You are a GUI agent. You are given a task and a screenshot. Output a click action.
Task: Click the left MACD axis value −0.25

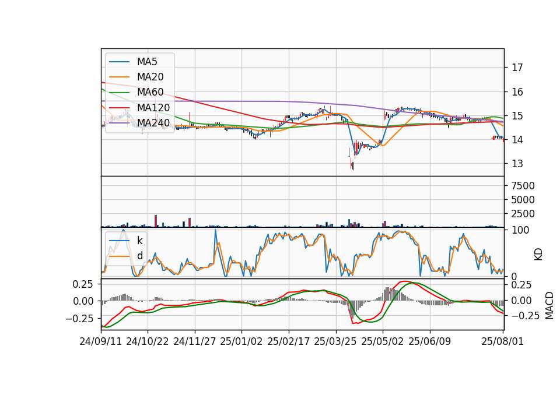pos(79,319)
